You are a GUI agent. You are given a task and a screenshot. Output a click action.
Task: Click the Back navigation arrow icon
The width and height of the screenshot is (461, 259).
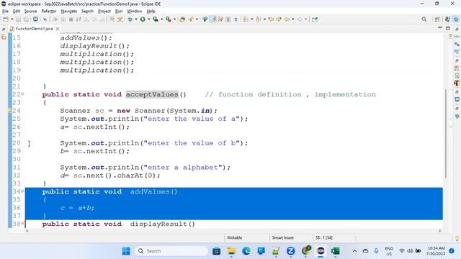(x=287, y=19)
